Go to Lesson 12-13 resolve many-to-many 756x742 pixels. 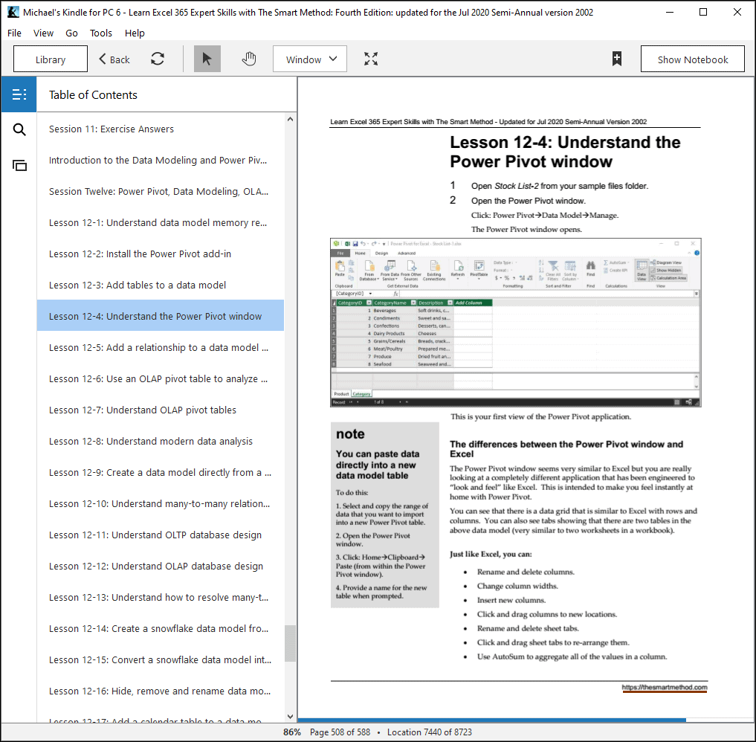[160, 597]
